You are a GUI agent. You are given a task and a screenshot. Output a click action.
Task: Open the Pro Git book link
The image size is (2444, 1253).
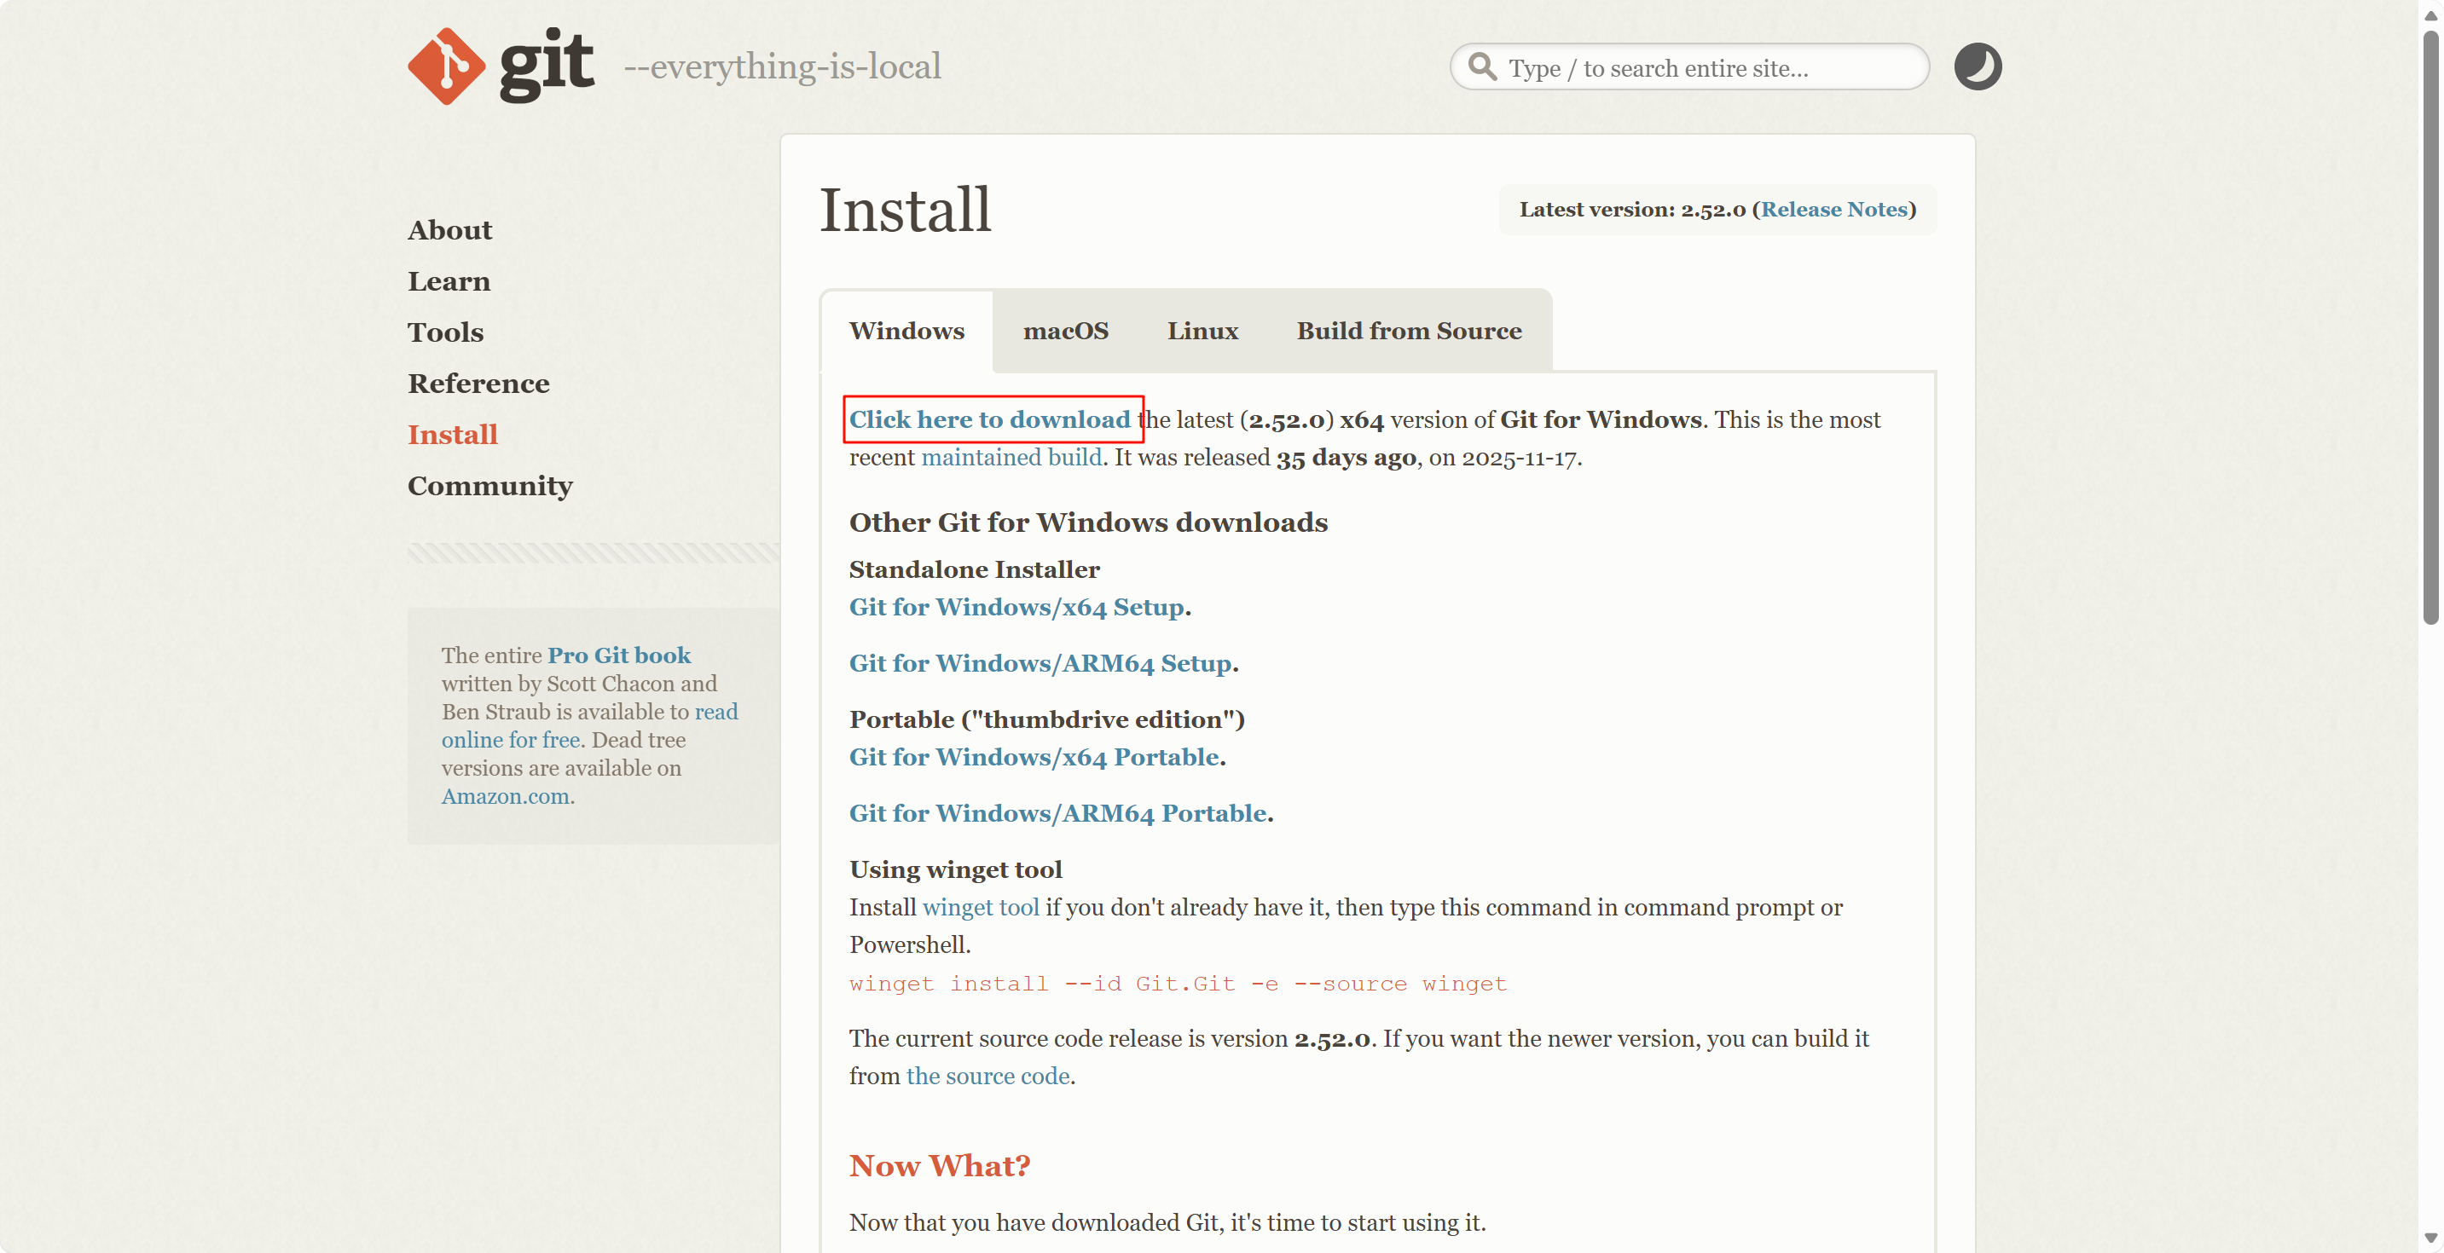[618, 655]
